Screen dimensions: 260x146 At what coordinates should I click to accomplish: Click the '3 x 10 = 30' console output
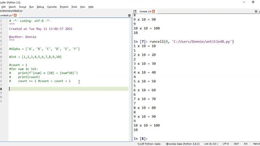145,64
